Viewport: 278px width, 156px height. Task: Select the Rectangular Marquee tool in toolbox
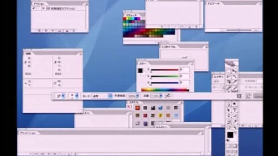[229, 71]
